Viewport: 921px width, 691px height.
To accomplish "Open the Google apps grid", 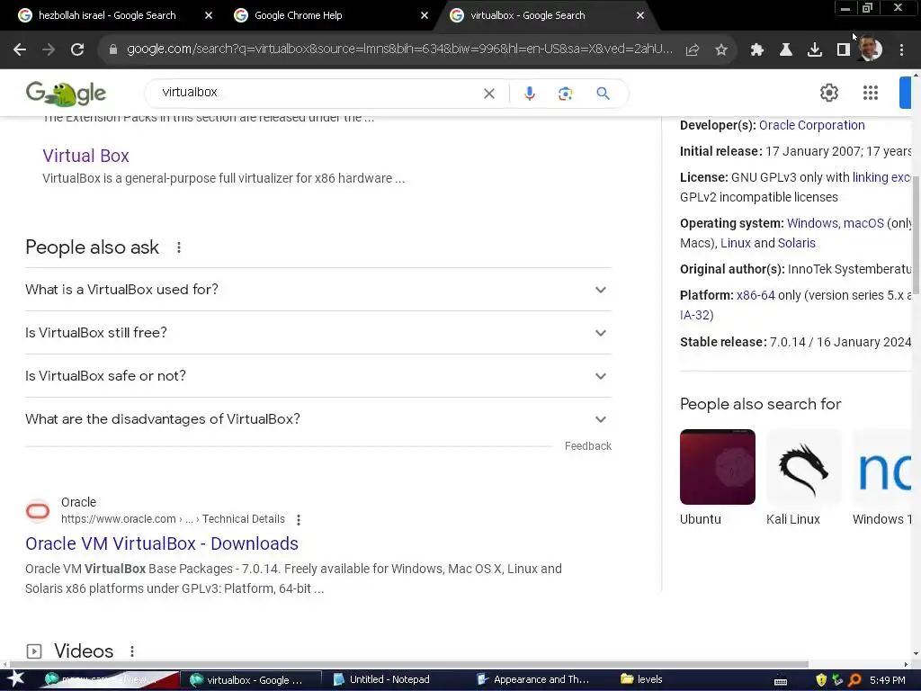I will 871,93.
